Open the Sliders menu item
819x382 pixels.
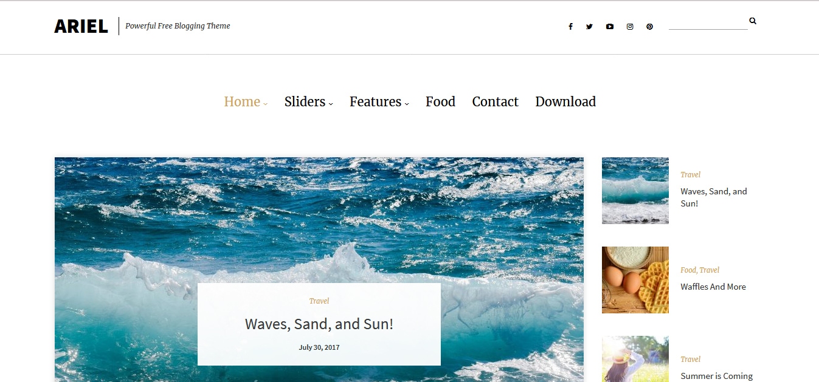[x=305, y=101]
